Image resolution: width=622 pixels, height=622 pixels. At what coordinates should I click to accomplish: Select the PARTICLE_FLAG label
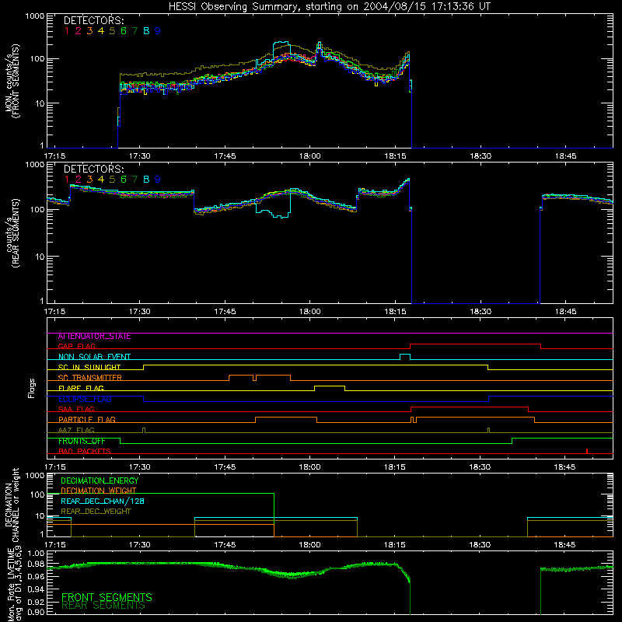pos(87,420)
